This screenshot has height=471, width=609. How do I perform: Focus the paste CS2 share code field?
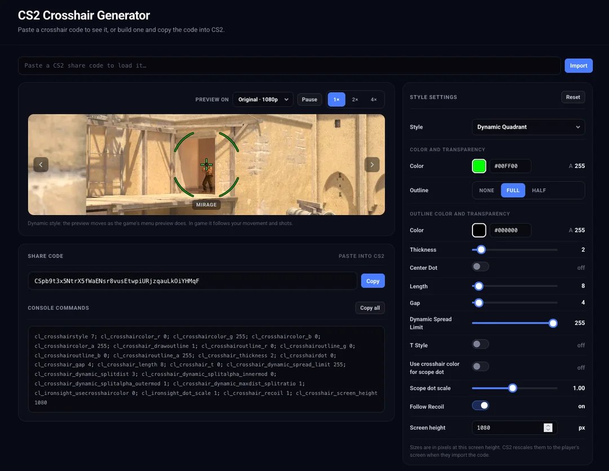pyautogui.click(x=289, y=65)
